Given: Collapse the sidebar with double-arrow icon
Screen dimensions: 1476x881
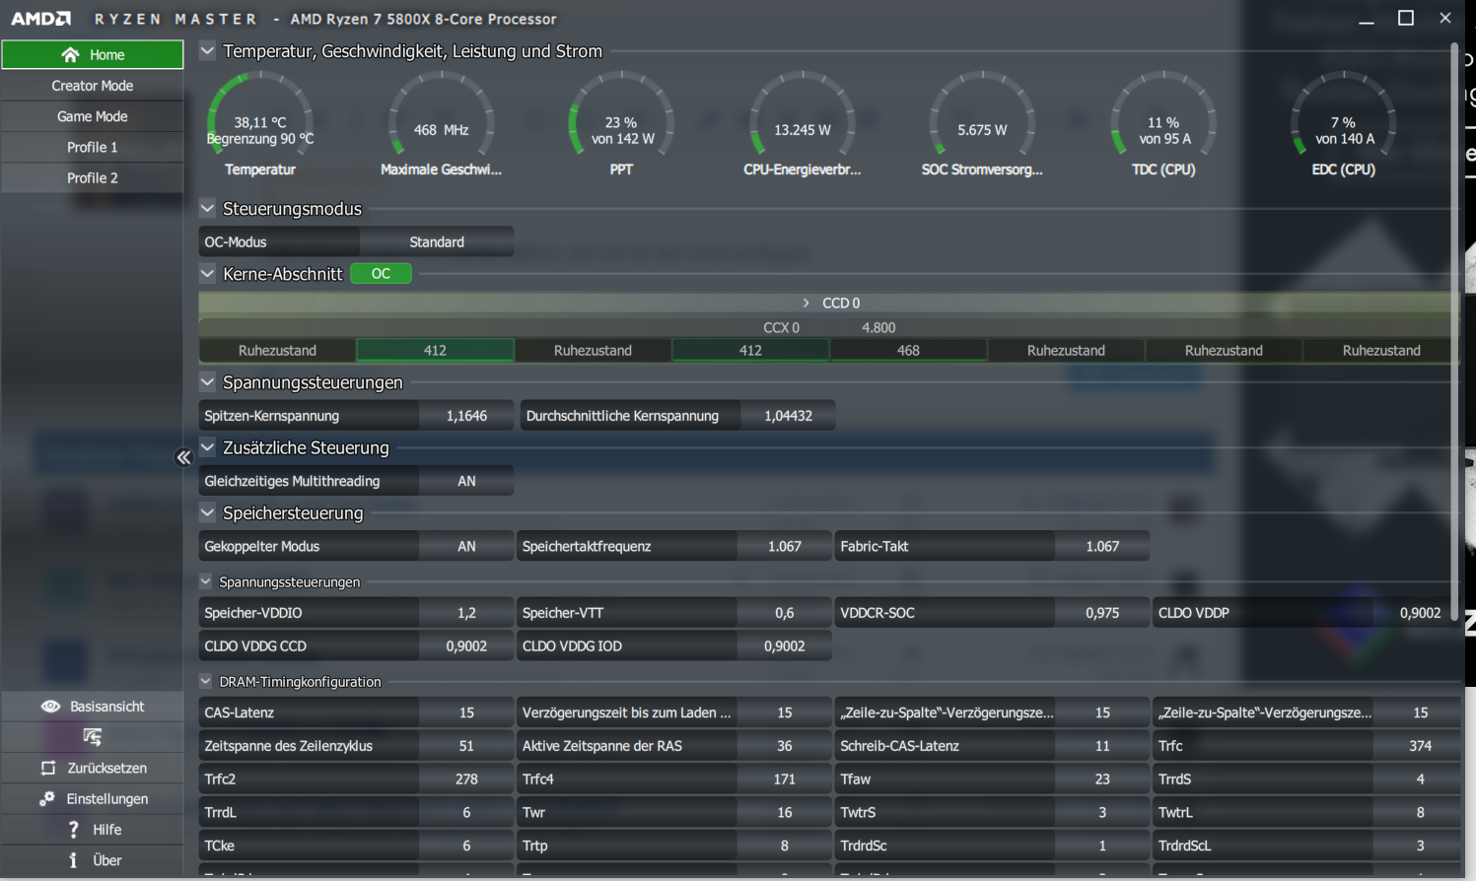Looking at the screenshot, I should [x=183, y=457].
